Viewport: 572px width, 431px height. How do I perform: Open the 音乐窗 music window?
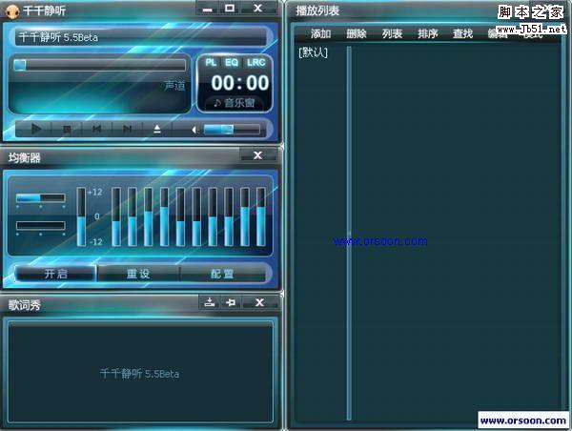[235, 103]
